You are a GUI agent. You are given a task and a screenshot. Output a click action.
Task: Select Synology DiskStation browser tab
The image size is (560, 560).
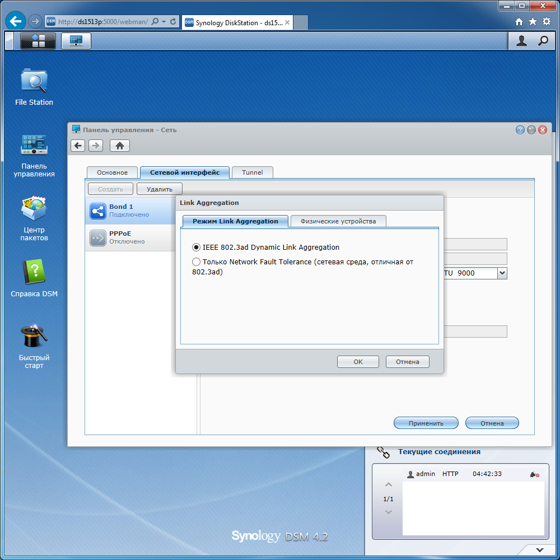pyautogui.click(x=237, y=22)
